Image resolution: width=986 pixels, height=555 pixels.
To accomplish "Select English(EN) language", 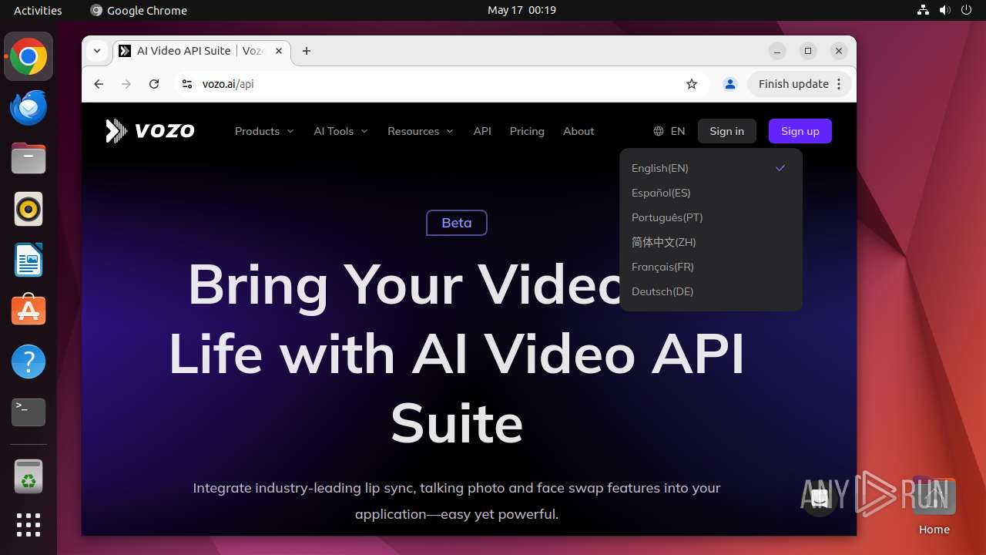I will coord(710,168).
